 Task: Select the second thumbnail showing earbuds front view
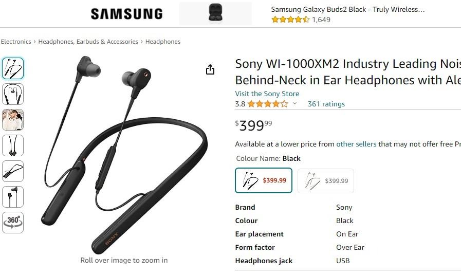[13, 94]
